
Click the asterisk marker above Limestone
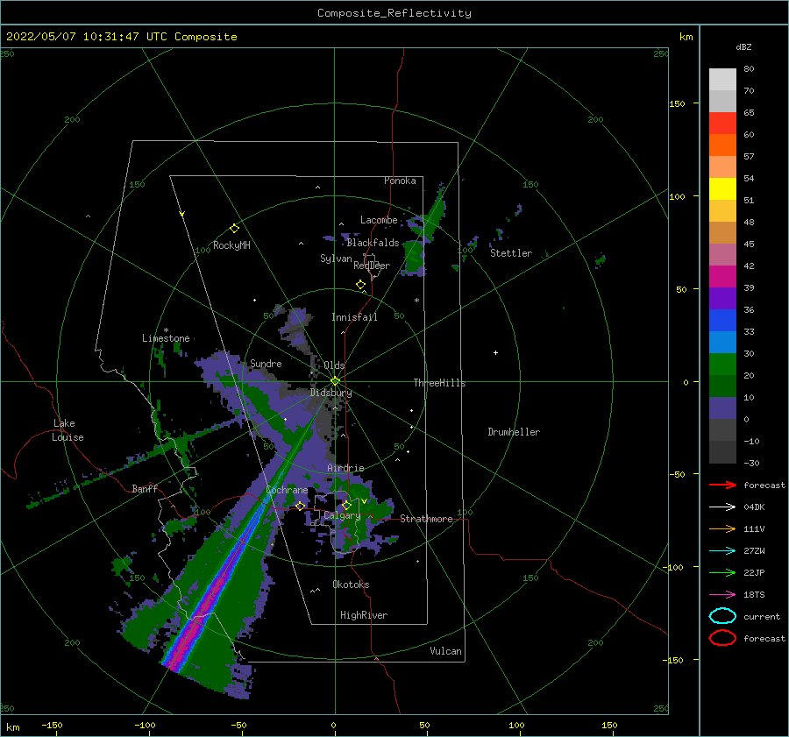click(x=166, y=330)
